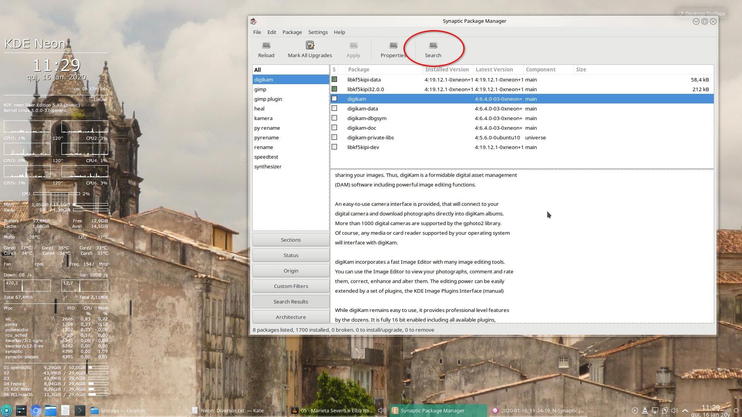Select the kamera search entry
The height and width of the screenshot is (417, 742).
pyautogui.click(x=291, y=118)
